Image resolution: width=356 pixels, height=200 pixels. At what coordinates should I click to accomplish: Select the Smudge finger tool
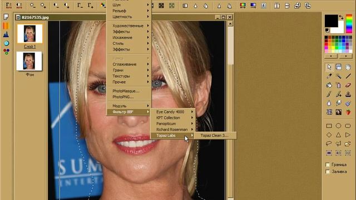point(339,103)
